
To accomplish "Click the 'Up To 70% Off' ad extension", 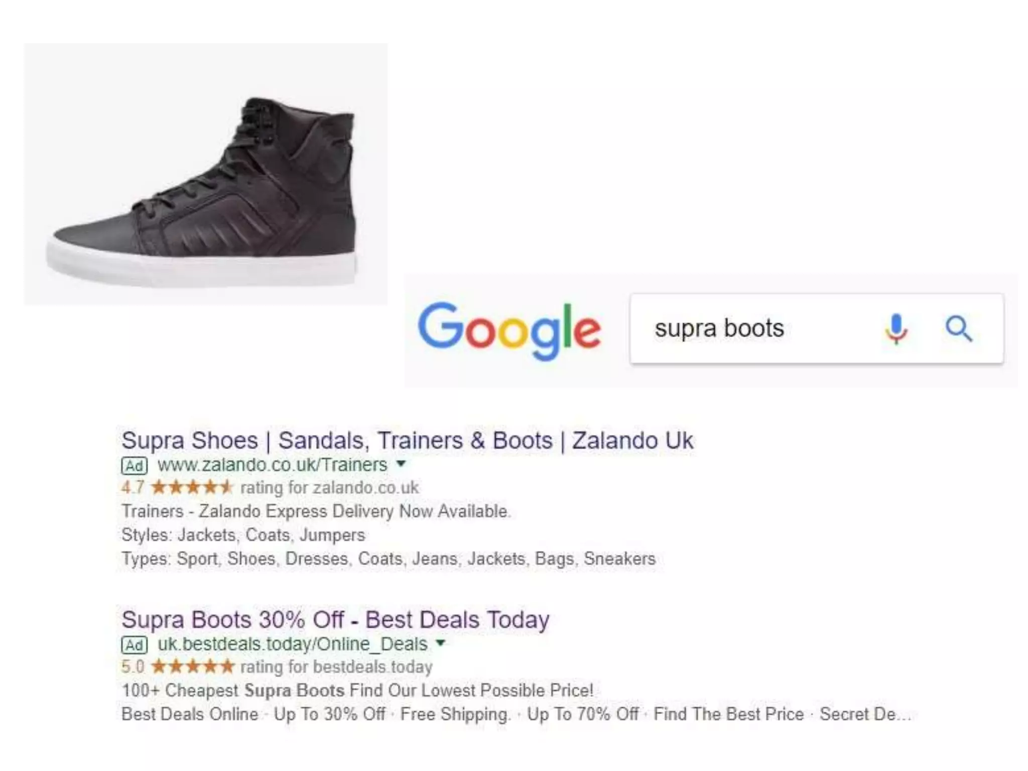I will click(583, 714).
